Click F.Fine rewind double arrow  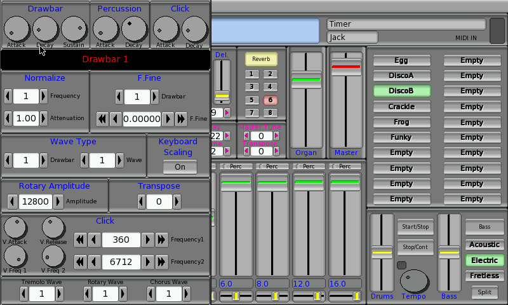102,119
